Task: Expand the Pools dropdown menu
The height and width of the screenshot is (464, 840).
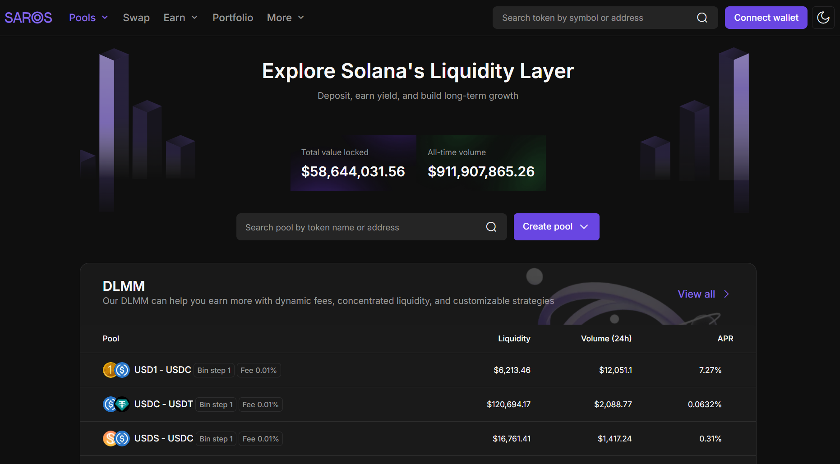Action: (x=88, y=18)
